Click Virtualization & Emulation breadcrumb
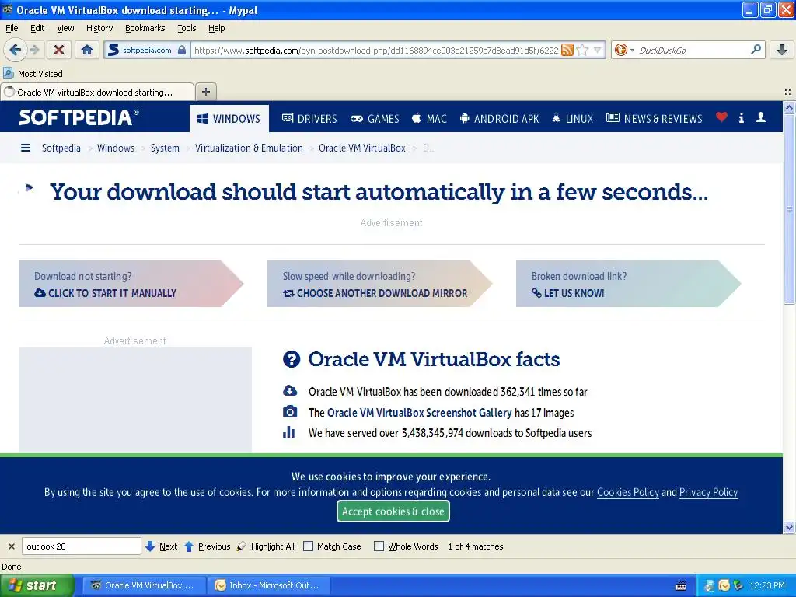796x597 pixels. click(x=249, y=148)
